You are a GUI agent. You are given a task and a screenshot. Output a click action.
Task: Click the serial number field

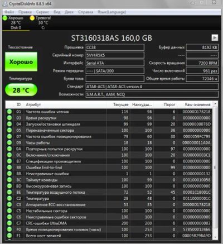115,55
